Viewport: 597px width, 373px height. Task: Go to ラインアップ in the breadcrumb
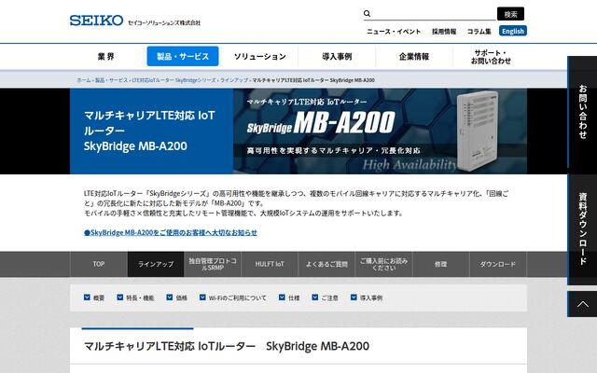[x=234, y=80]
